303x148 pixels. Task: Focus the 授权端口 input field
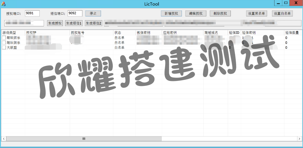coord(32,13)
